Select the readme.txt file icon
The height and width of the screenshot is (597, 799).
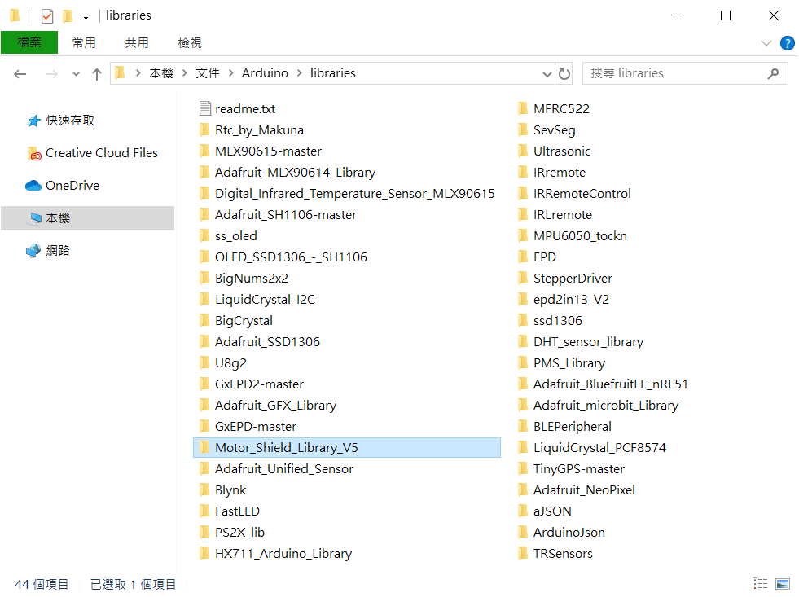pyautogui.click(x=205, y=108)
